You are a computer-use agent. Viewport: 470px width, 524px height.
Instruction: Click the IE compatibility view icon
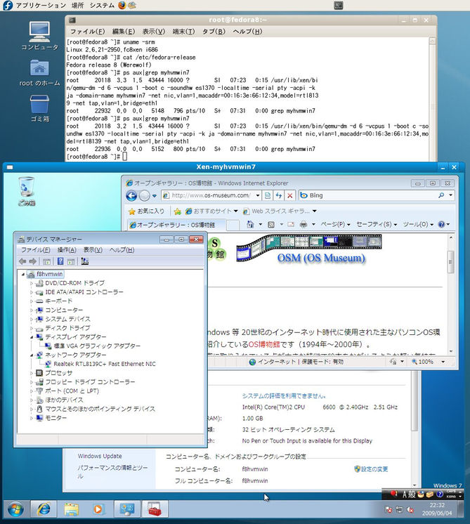(x=268, y=195)
